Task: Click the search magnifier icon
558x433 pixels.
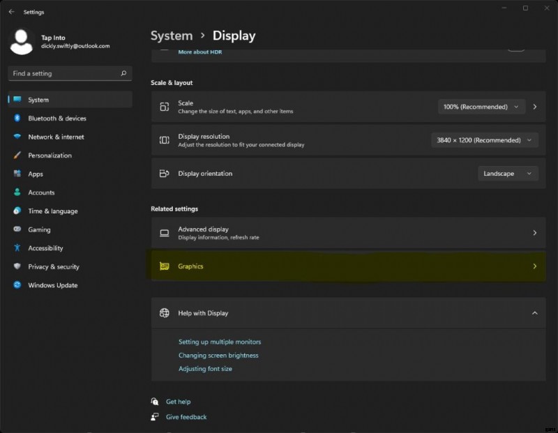Action: click(x=123, y=73)
